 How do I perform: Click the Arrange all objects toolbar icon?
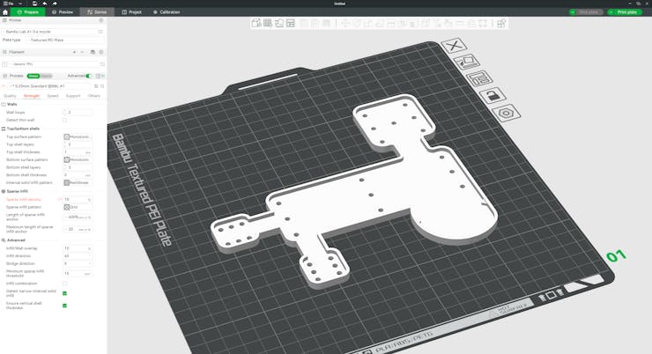pos(290,23)
